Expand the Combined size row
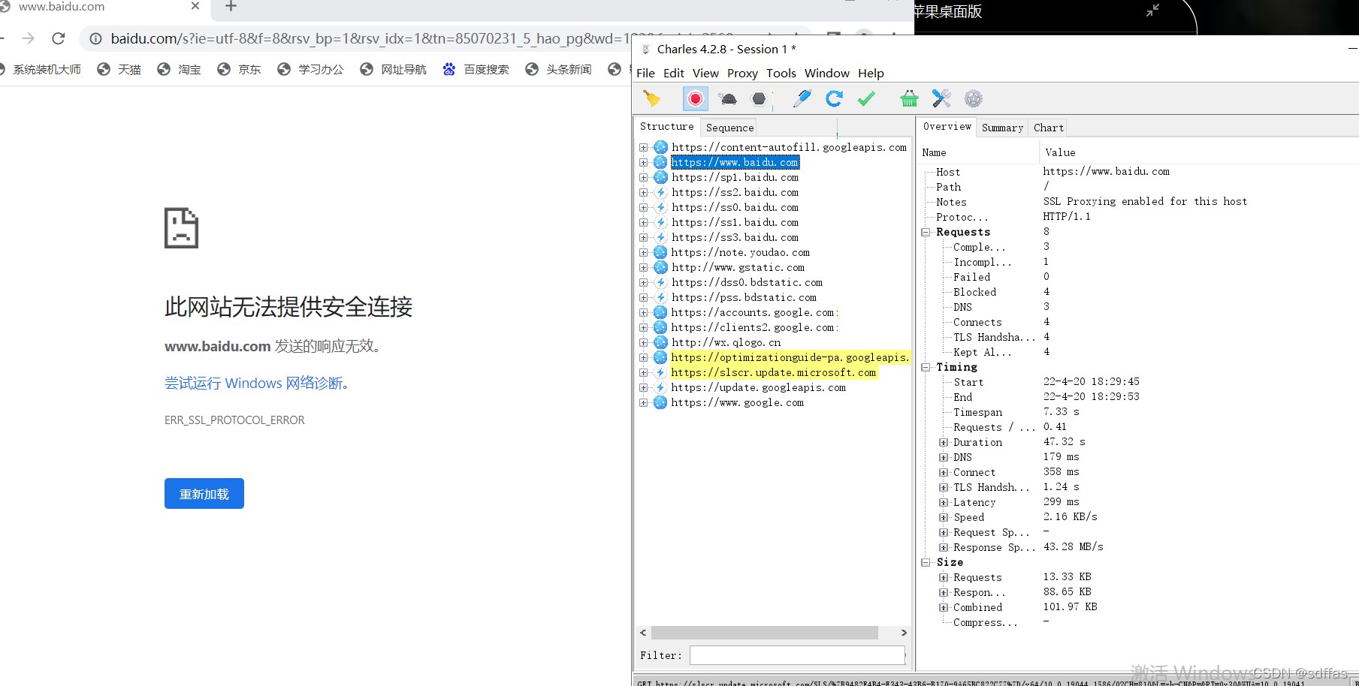 point(944,607)
